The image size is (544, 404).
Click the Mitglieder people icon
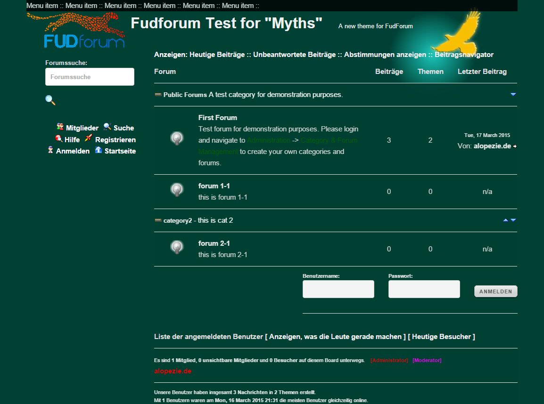(60, 127)
